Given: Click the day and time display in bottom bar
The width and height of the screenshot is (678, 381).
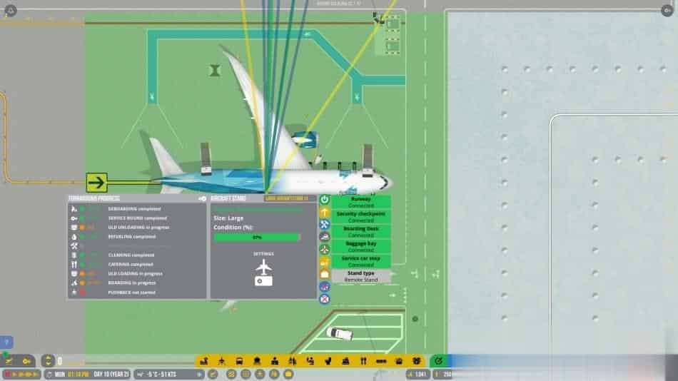Looking at the screenshot, I should tap(87, 374).
